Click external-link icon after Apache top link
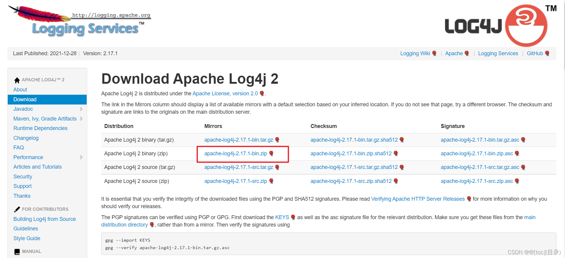Viewport: 565px width, 258px height. coord(467,53)
